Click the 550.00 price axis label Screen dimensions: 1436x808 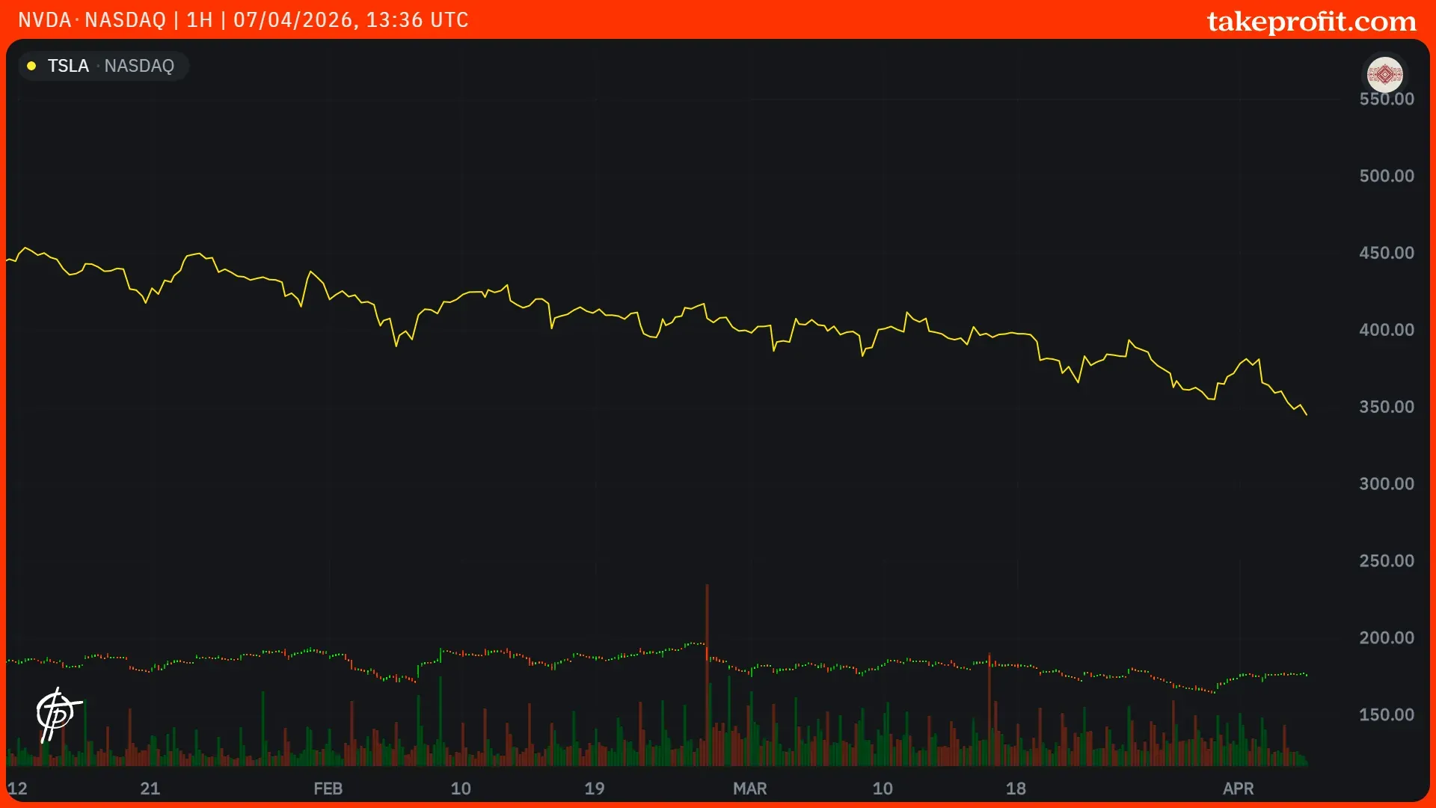(1386, 100)
